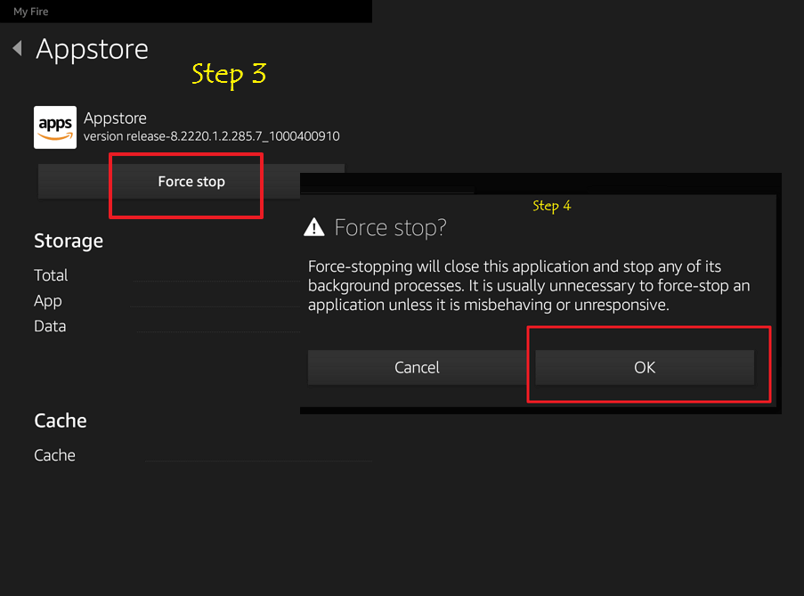Tap the back arrow beside Appstore title
The height and width of the screenshot is (596, 804).
click(x=18, y=48)
